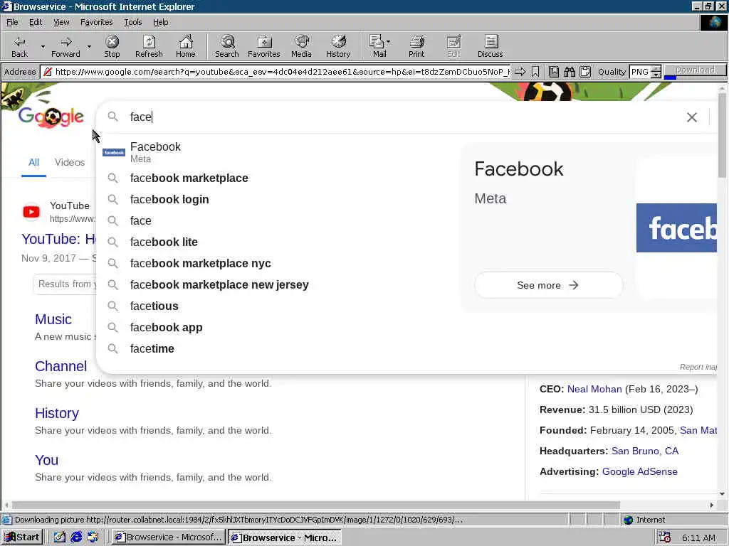Viewport: 729px width, 546px height.
Task: Click the Show Desktop quick launch icon
Action: pos(59,537)
